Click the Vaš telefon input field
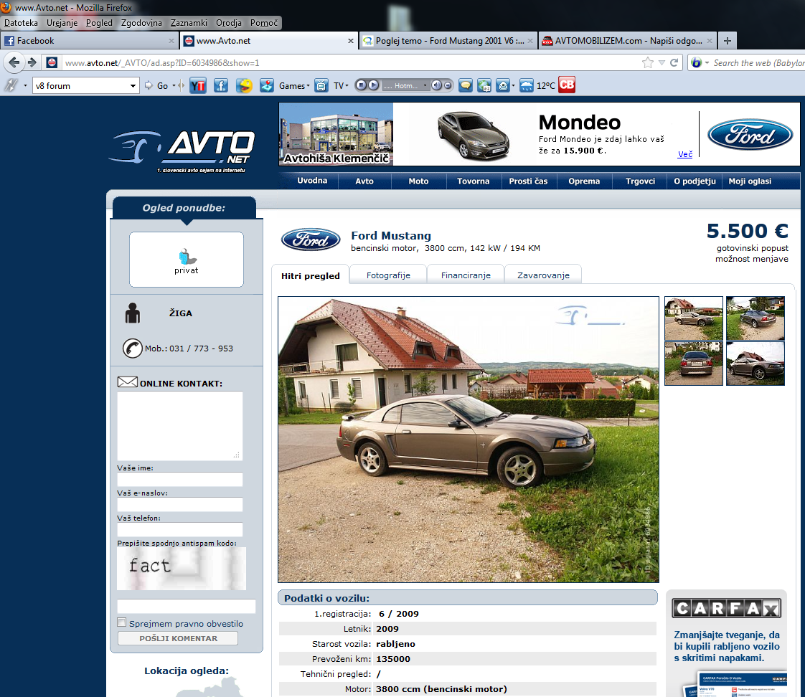Screen dimensions: 805x697 [179, 530]
